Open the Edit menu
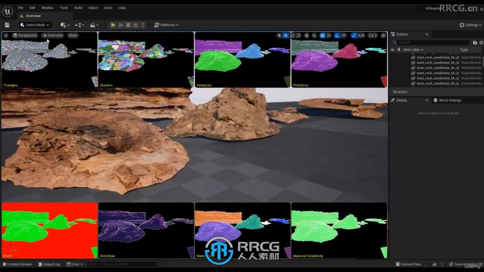This screenshot has height=272, width=484. [33, 8]
